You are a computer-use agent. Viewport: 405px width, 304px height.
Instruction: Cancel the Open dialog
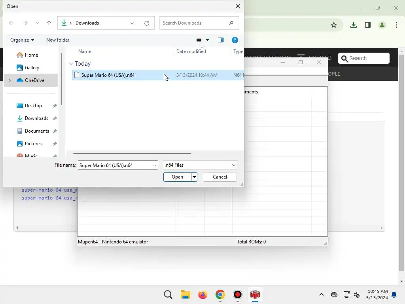pyautogui.click(x=220, y=177)
